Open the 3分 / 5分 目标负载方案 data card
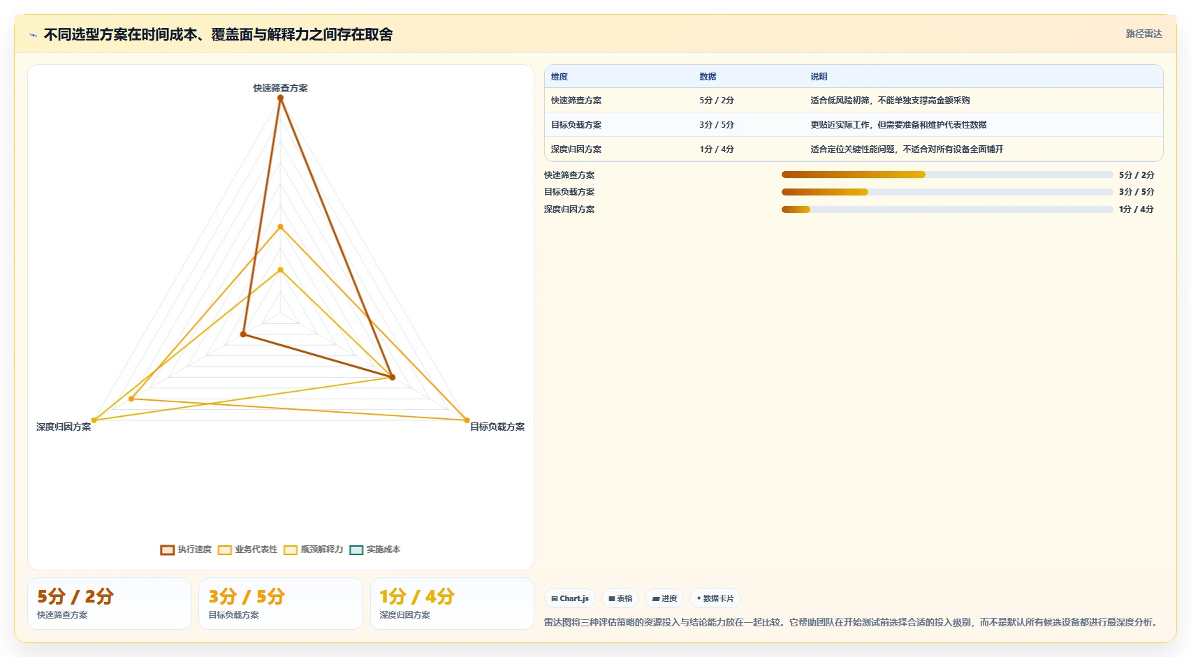1191x657 pixels. coord(281,604)
